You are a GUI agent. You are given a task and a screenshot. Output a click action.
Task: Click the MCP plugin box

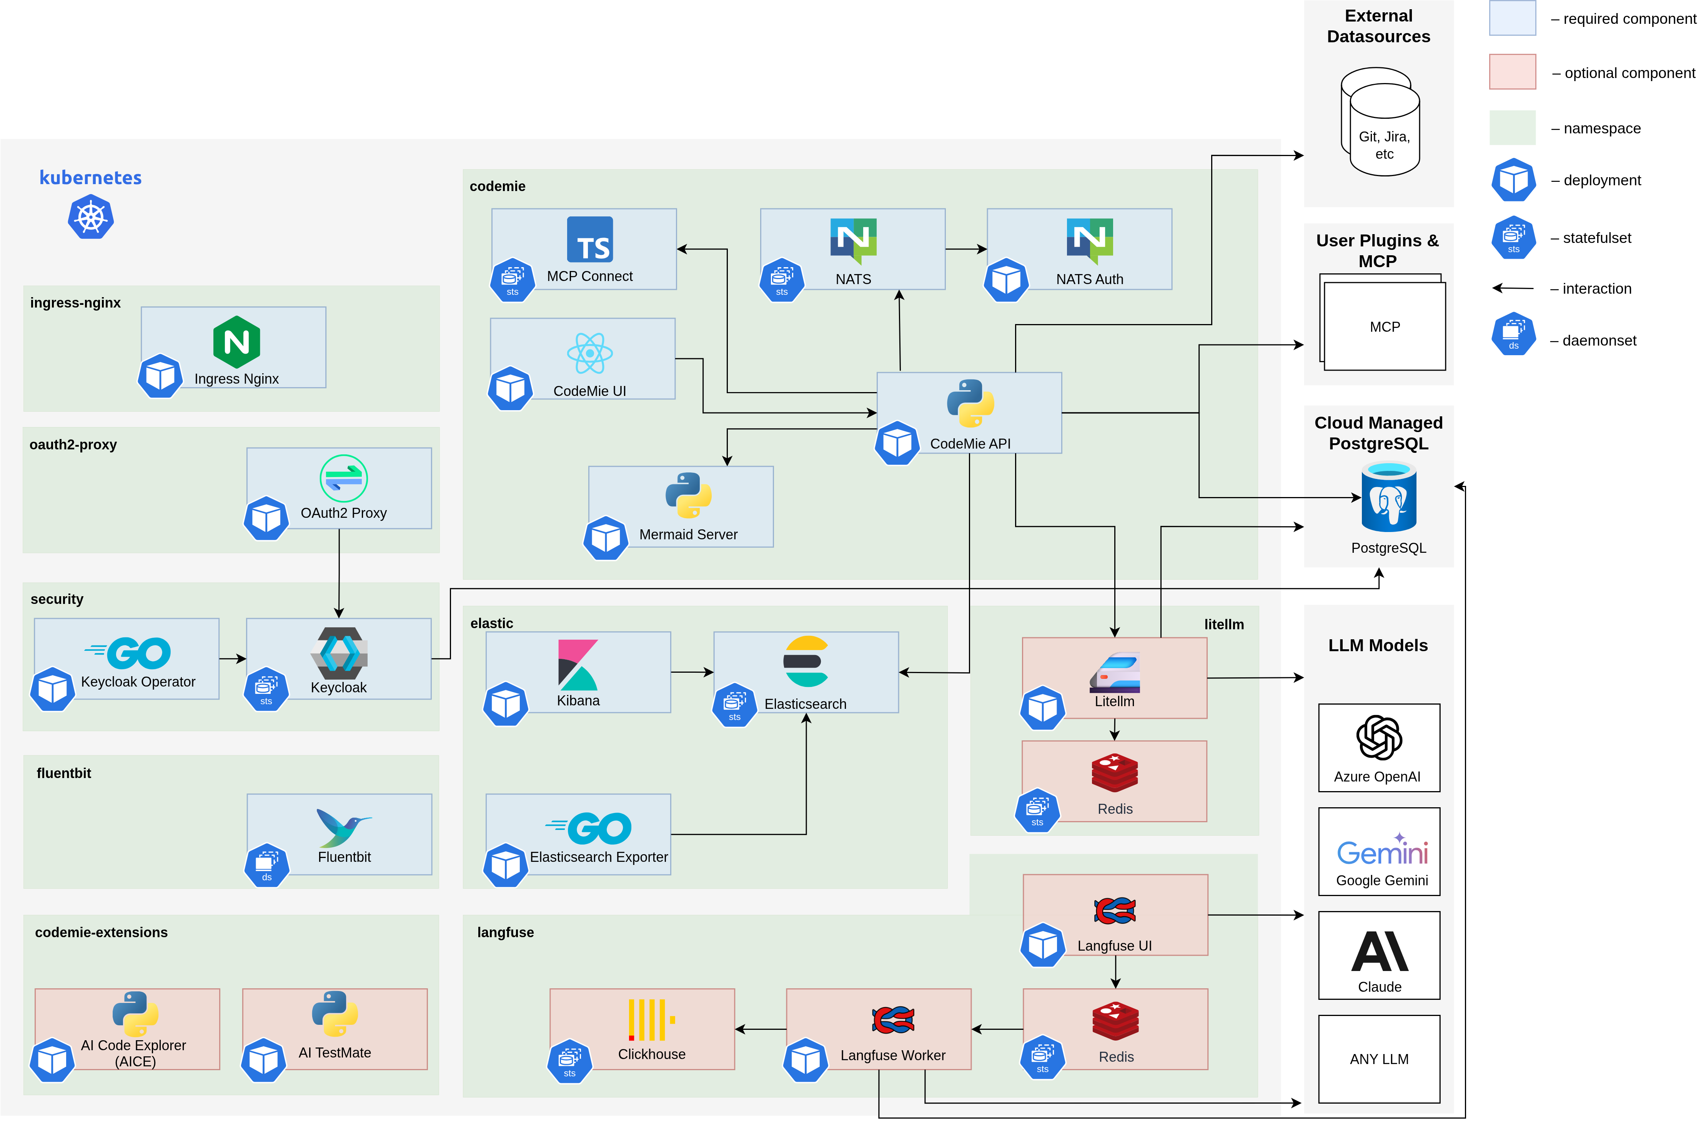tap(1384, 326)
